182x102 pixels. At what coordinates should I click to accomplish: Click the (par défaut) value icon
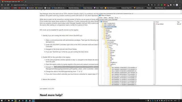point(157,24)
